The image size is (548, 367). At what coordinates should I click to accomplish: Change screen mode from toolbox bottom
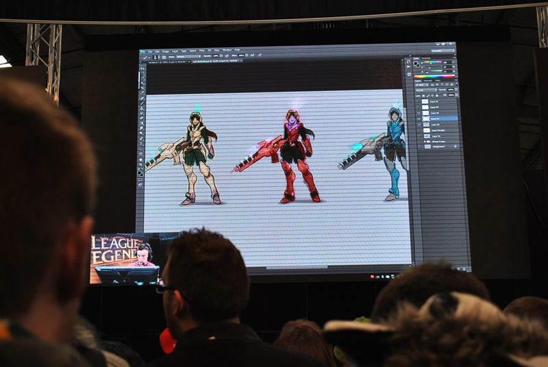click(140, 185)
